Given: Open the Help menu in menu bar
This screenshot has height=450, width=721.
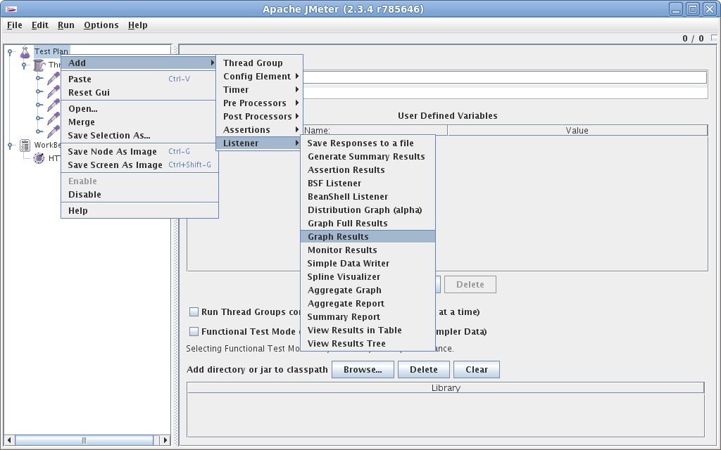Looking at the screenshot, I should (137, 25).
